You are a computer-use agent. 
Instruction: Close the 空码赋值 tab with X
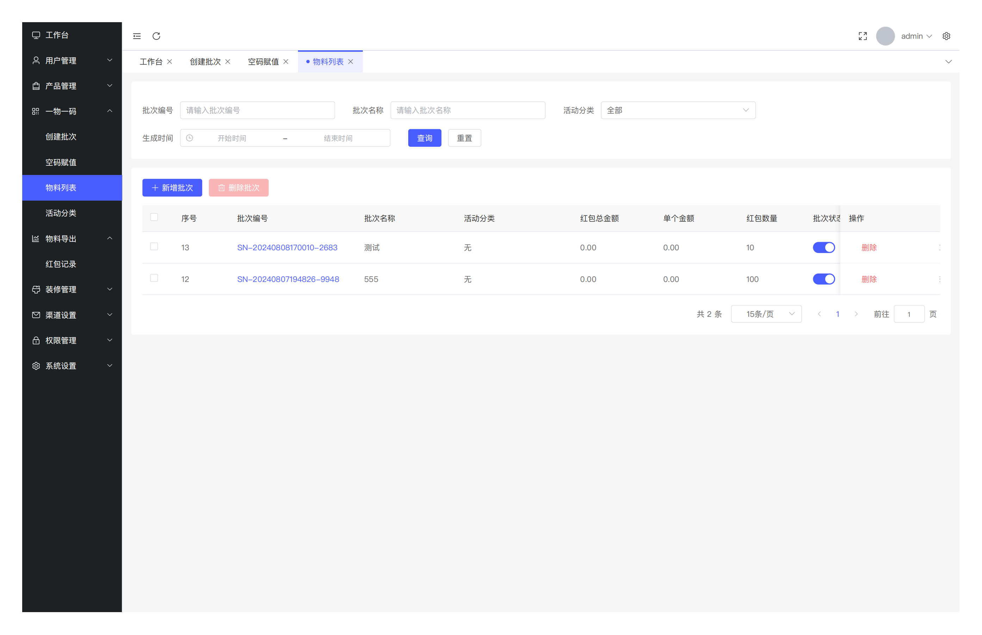(x=286, y=62)
